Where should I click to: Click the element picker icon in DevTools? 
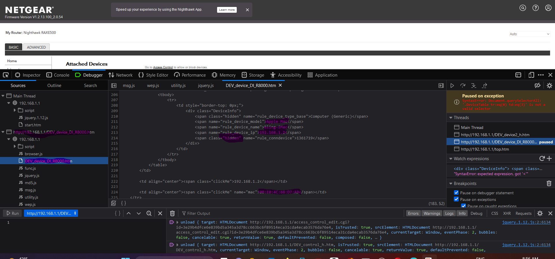point(6,75)
